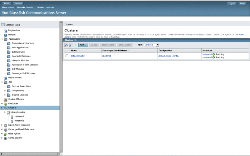Click instance2 green running status icon
Screen dimensions: 250x156
pyautogui.click(x=214, y=57)
